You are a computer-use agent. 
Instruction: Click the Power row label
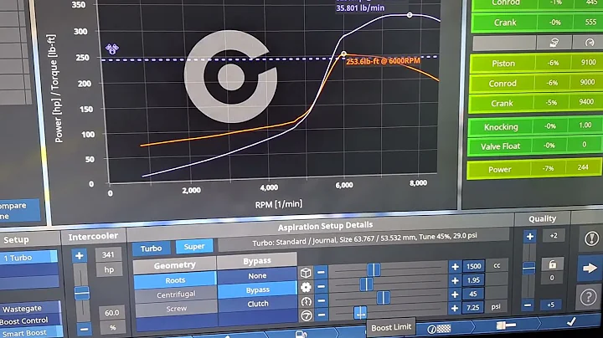[499, 169]
